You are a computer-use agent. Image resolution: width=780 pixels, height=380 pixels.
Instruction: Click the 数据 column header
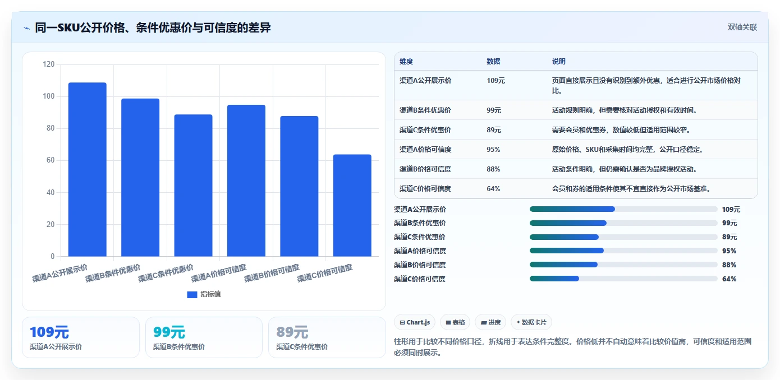[494, 62]
